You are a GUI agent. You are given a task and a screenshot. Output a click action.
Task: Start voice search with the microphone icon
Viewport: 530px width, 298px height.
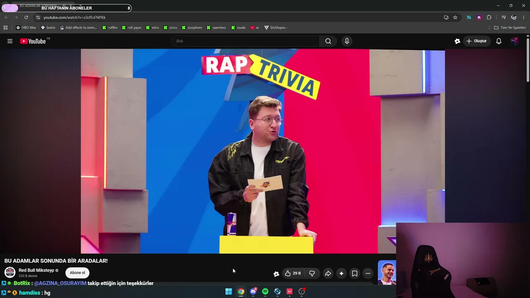point(347,41)
